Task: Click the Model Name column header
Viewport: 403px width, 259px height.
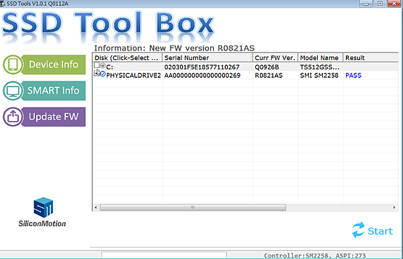Action: pyautogui.click(x=320, y=58)
